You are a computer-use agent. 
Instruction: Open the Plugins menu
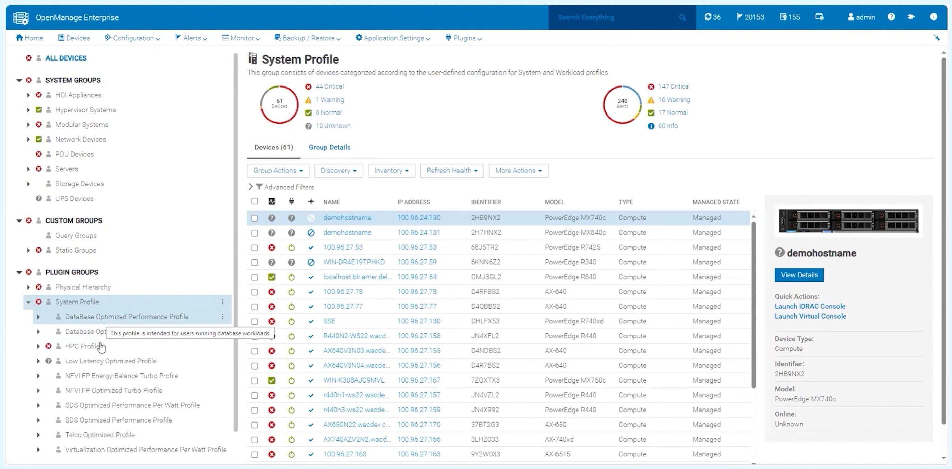(464, 38)
